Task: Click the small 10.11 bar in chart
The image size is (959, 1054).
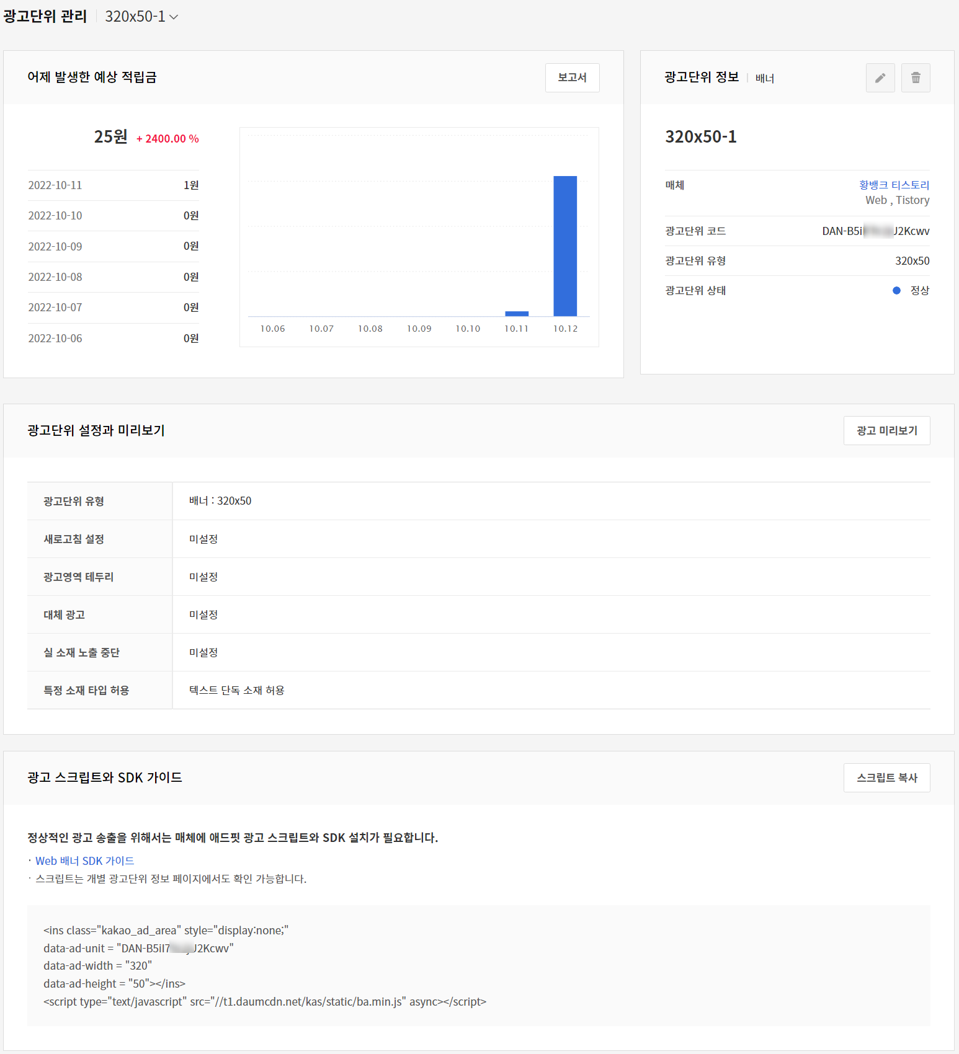Action: click(517, 314)
